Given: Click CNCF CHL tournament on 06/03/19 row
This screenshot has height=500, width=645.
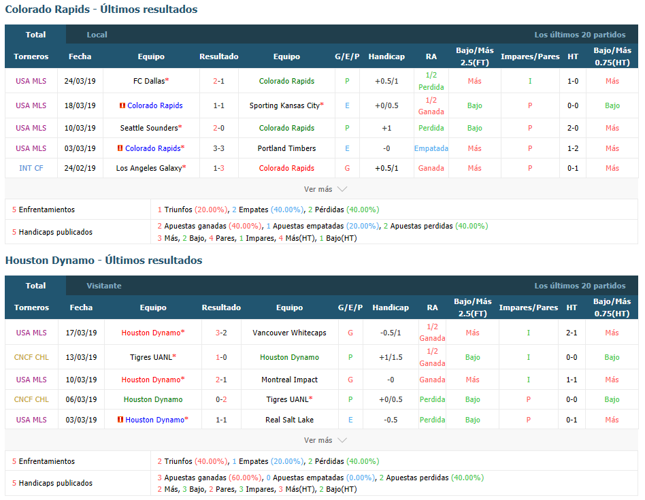Looking at the screenshot, I should [x=31, y=399].
